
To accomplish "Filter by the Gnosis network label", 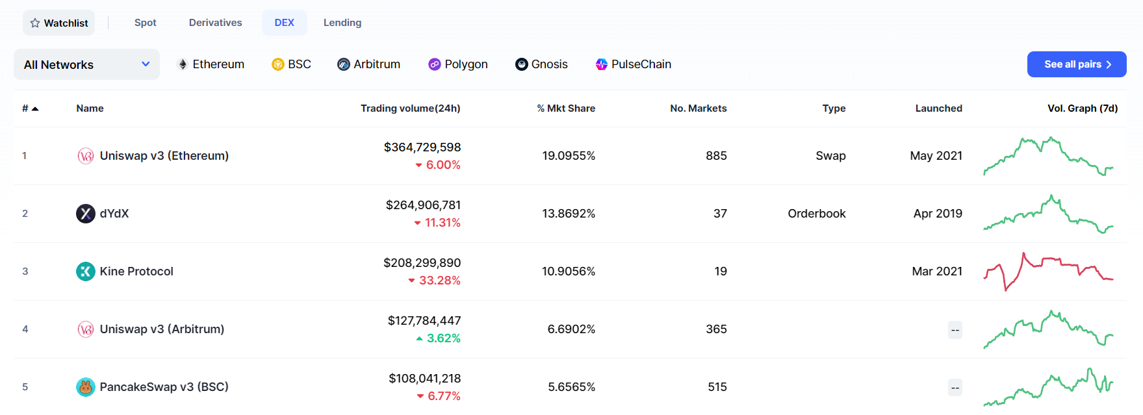I will [550, 64].
